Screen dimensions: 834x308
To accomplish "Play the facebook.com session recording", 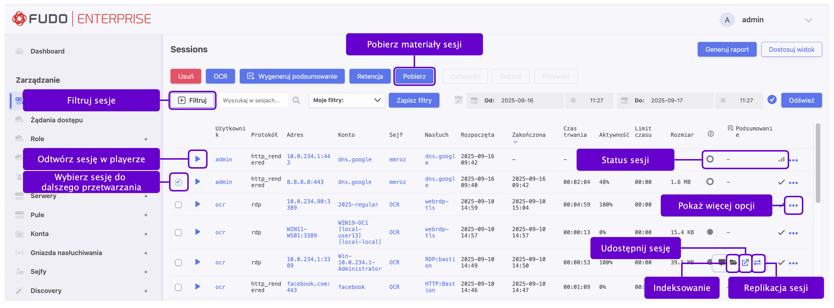I will 197,287.
